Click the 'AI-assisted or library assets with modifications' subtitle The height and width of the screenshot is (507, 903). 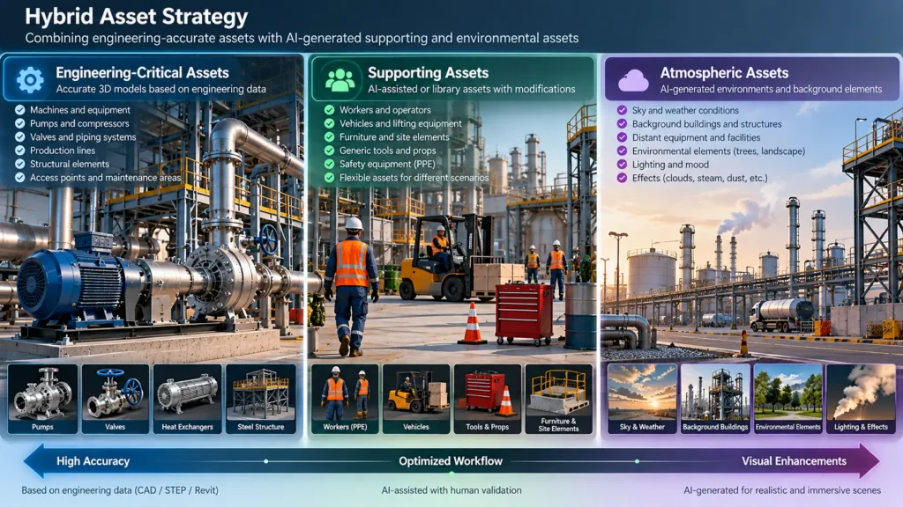click(471, 89)
